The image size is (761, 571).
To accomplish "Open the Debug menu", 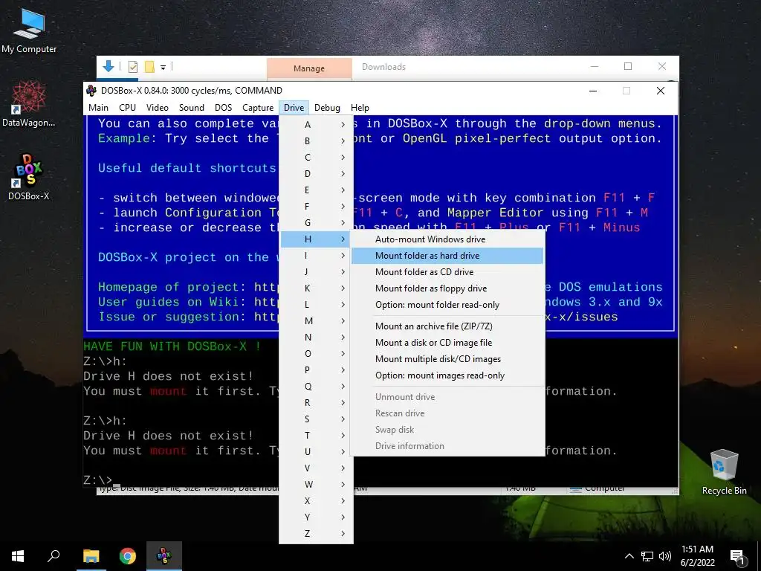I will 327,108.
